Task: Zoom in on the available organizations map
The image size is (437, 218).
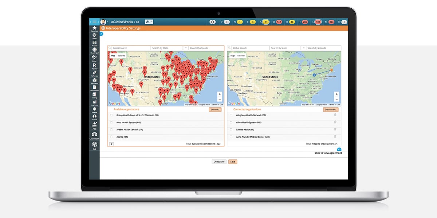Action: (x=220, y=94)
